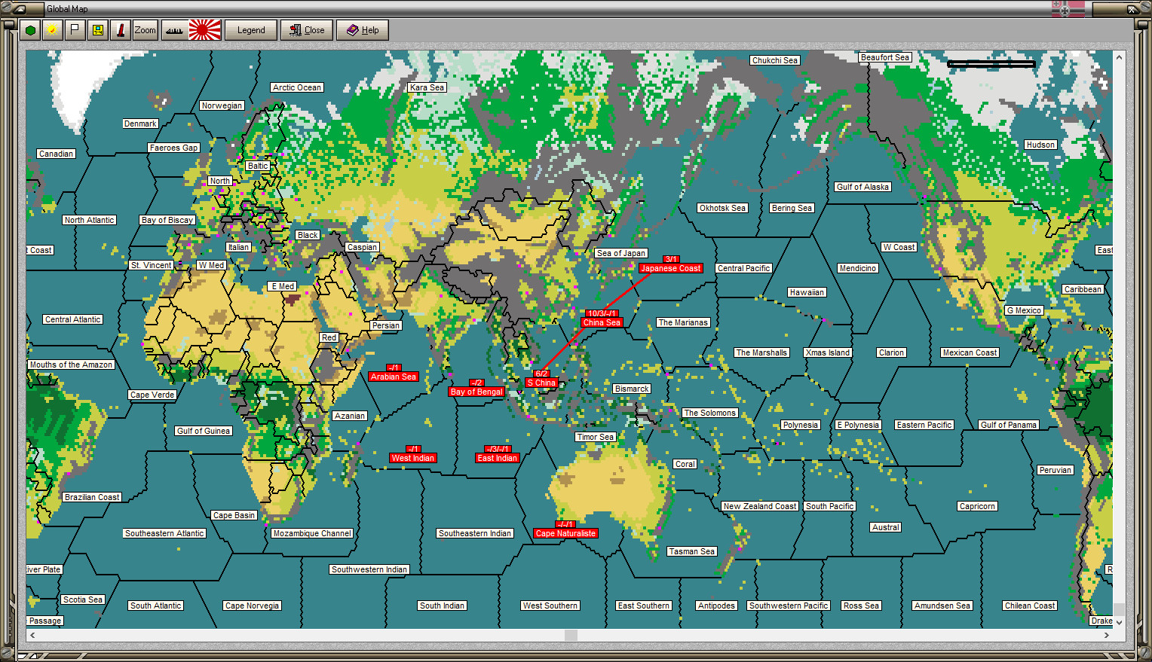Click the horizontal scrollbar left arrow

pyautogui.click(x=32, y=636)
